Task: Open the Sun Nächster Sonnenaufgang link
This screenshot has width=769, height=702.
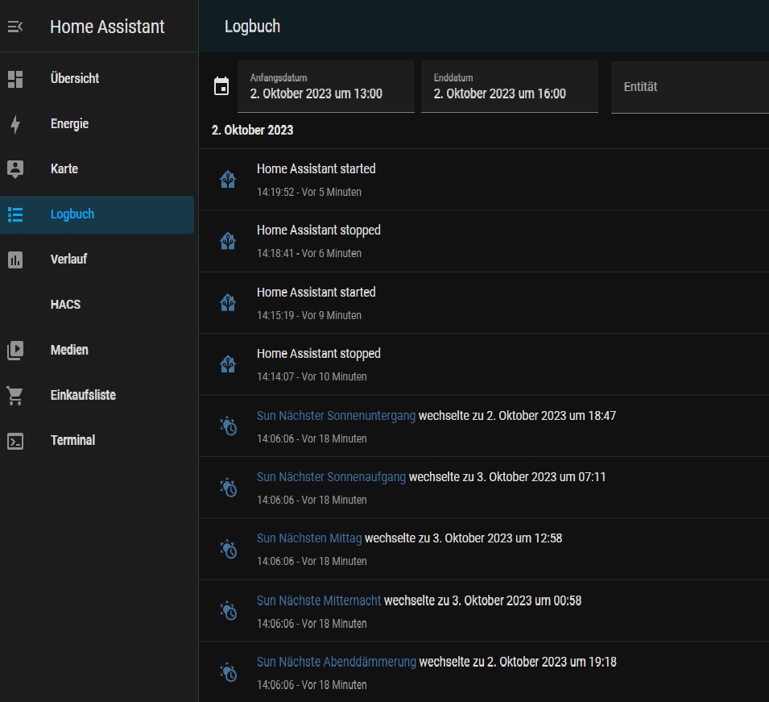Action: (331, 477)
